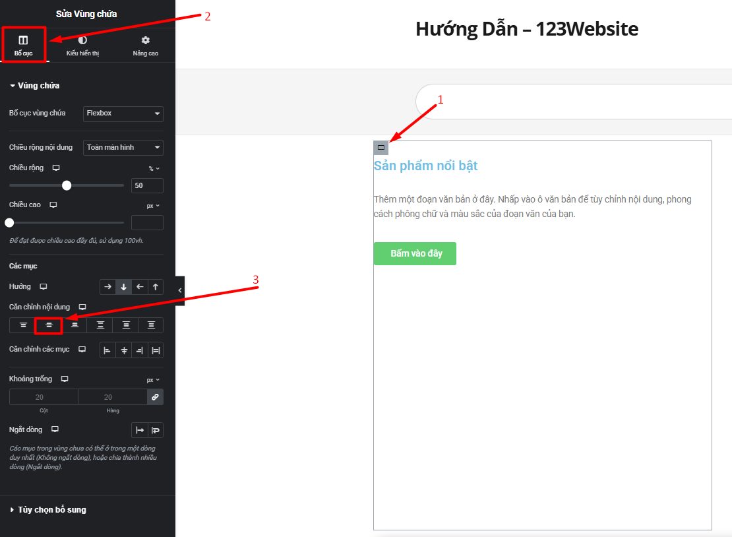Click the green Bấm vào đây button
The width and height of the screenshot is (732, 537).
(x=415, y=253)
